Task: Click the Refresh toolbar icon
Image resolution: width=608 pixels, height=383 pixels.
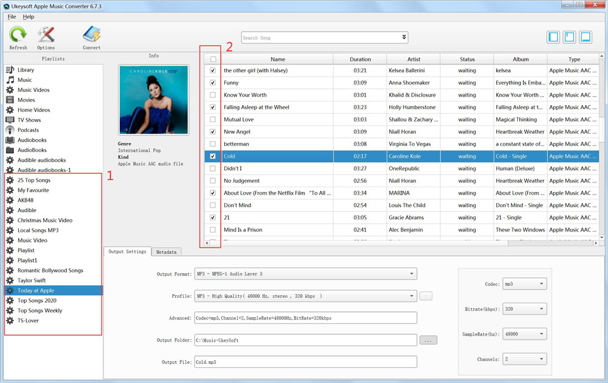Action: (18, 35)
